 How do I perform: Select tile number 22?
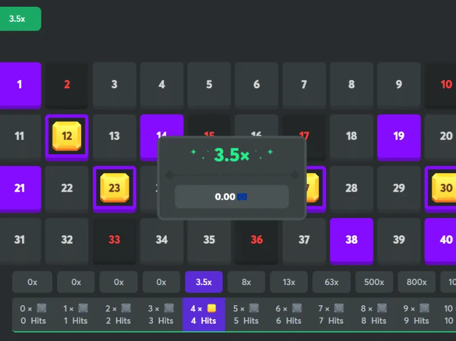[67, 189]
